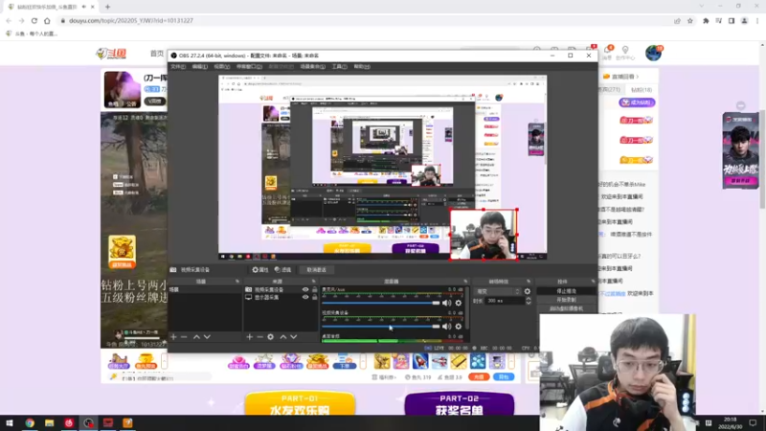Viewport: 766px width, 431px height.
Task: Select the video capture device source row
Action: (x=281, y=290)
